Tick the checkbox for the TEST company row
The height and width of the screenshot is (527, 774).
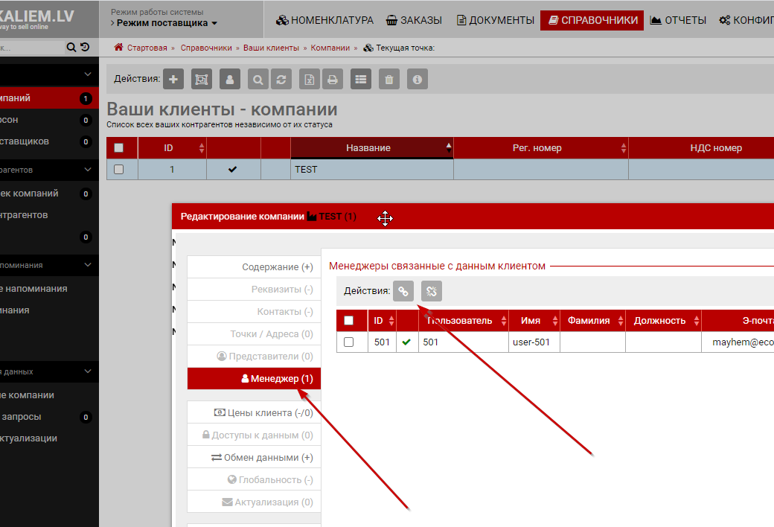coord(118,170)
